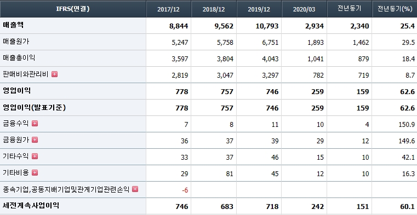Click the 242 pre-tax income for 2020/03

(x=317, y=206)
